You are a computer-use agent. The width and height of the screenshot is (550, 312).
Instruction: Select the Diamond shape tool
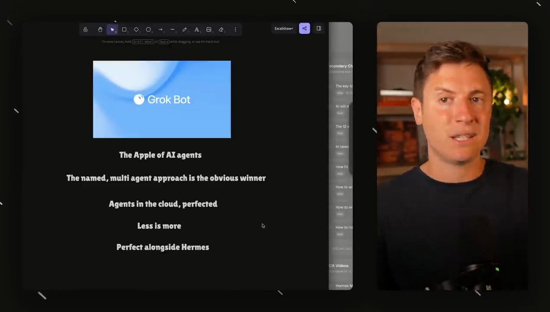tap(136, 29)
